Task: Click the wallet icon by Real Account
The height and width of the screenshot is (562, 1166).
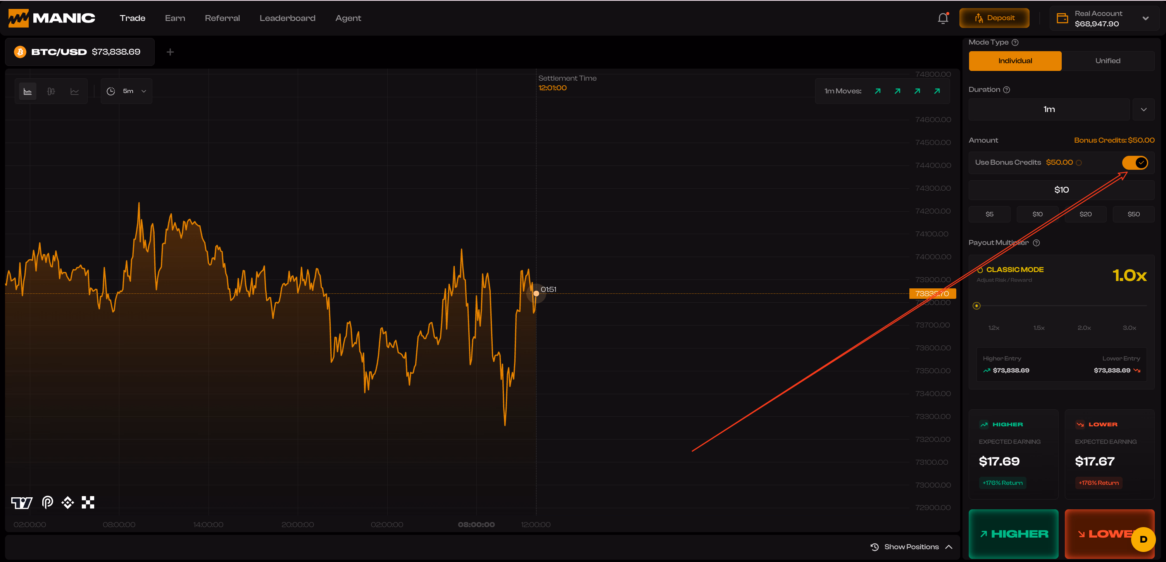Action: (1062, 18)
